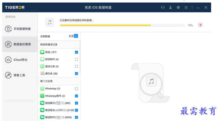This screenshot has height=121, width=219.
Task: Close the TigerDR window
Action: (x=206, y=7)
